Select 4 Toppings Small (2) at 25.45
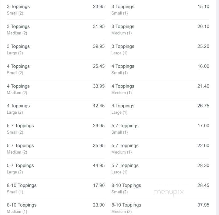The image size is (219, 215). coord(56,69)
